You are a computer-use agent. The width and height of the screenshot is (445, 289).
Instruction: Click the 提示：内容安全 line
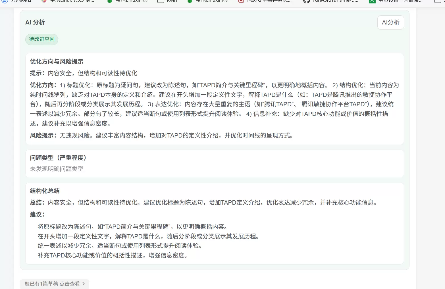pyautogui.click(x=84, y=73)
